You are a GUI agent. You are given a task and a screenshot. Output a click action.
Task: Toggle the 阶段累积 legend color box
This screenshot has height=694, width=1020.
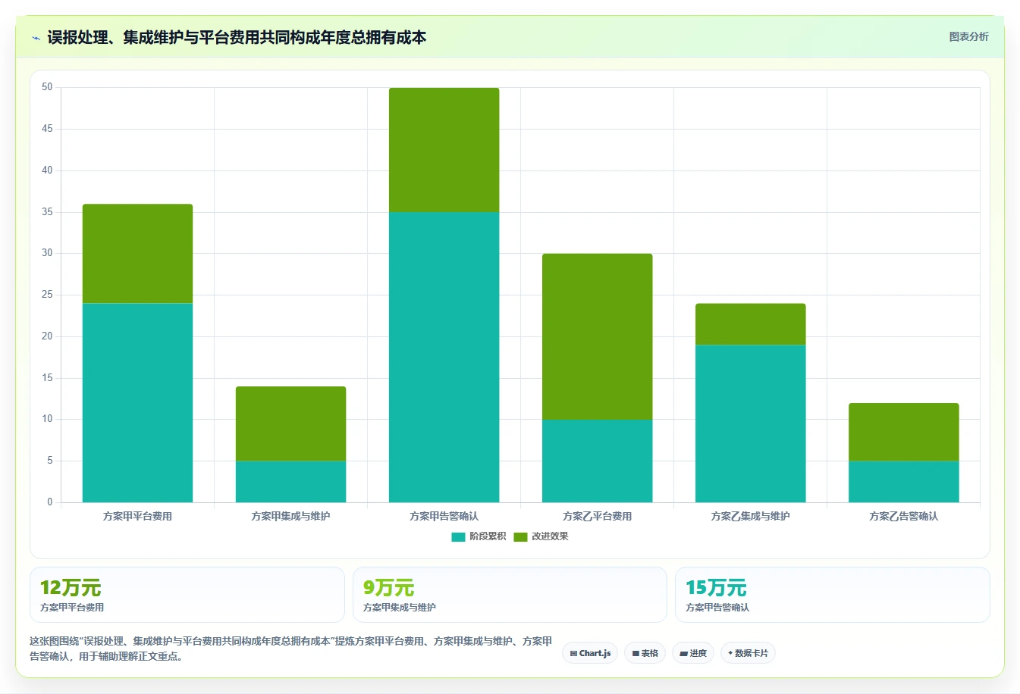coord(458,536)
